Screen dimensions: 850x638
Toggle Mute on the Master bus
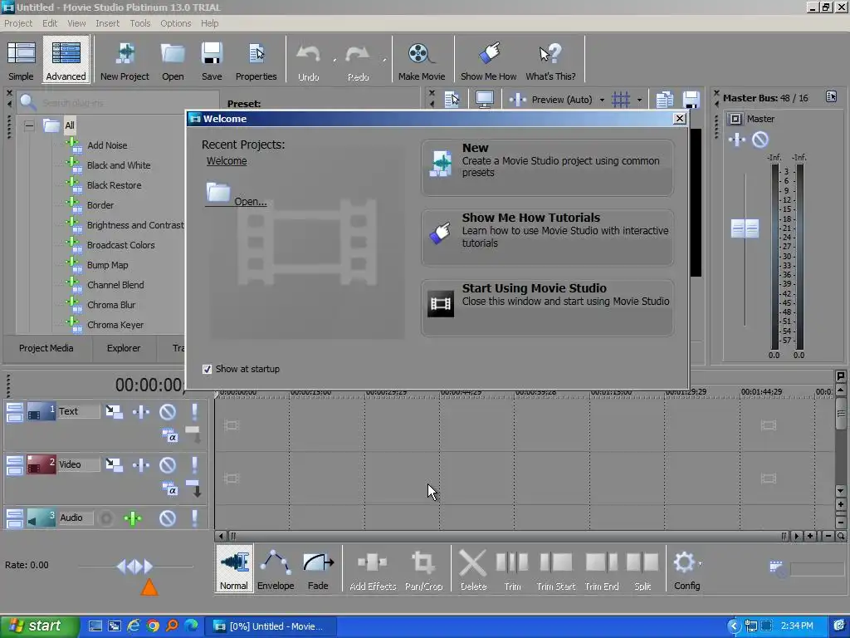coord(760,140)
